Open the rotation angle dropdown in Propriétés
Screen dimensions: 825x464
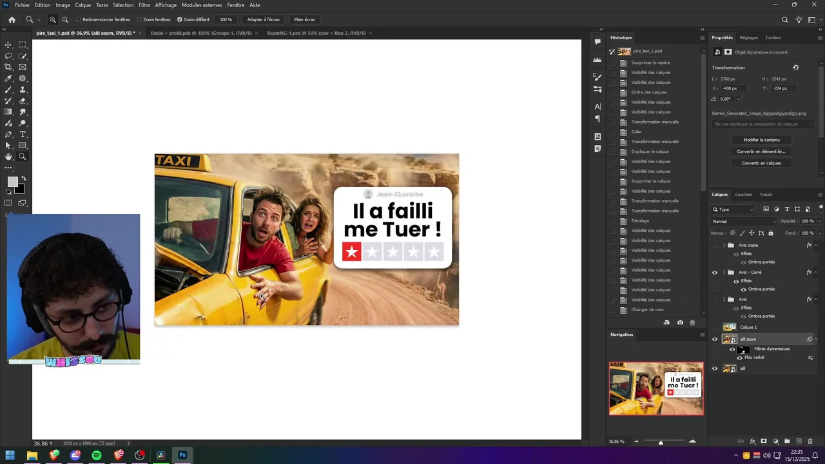738,99
